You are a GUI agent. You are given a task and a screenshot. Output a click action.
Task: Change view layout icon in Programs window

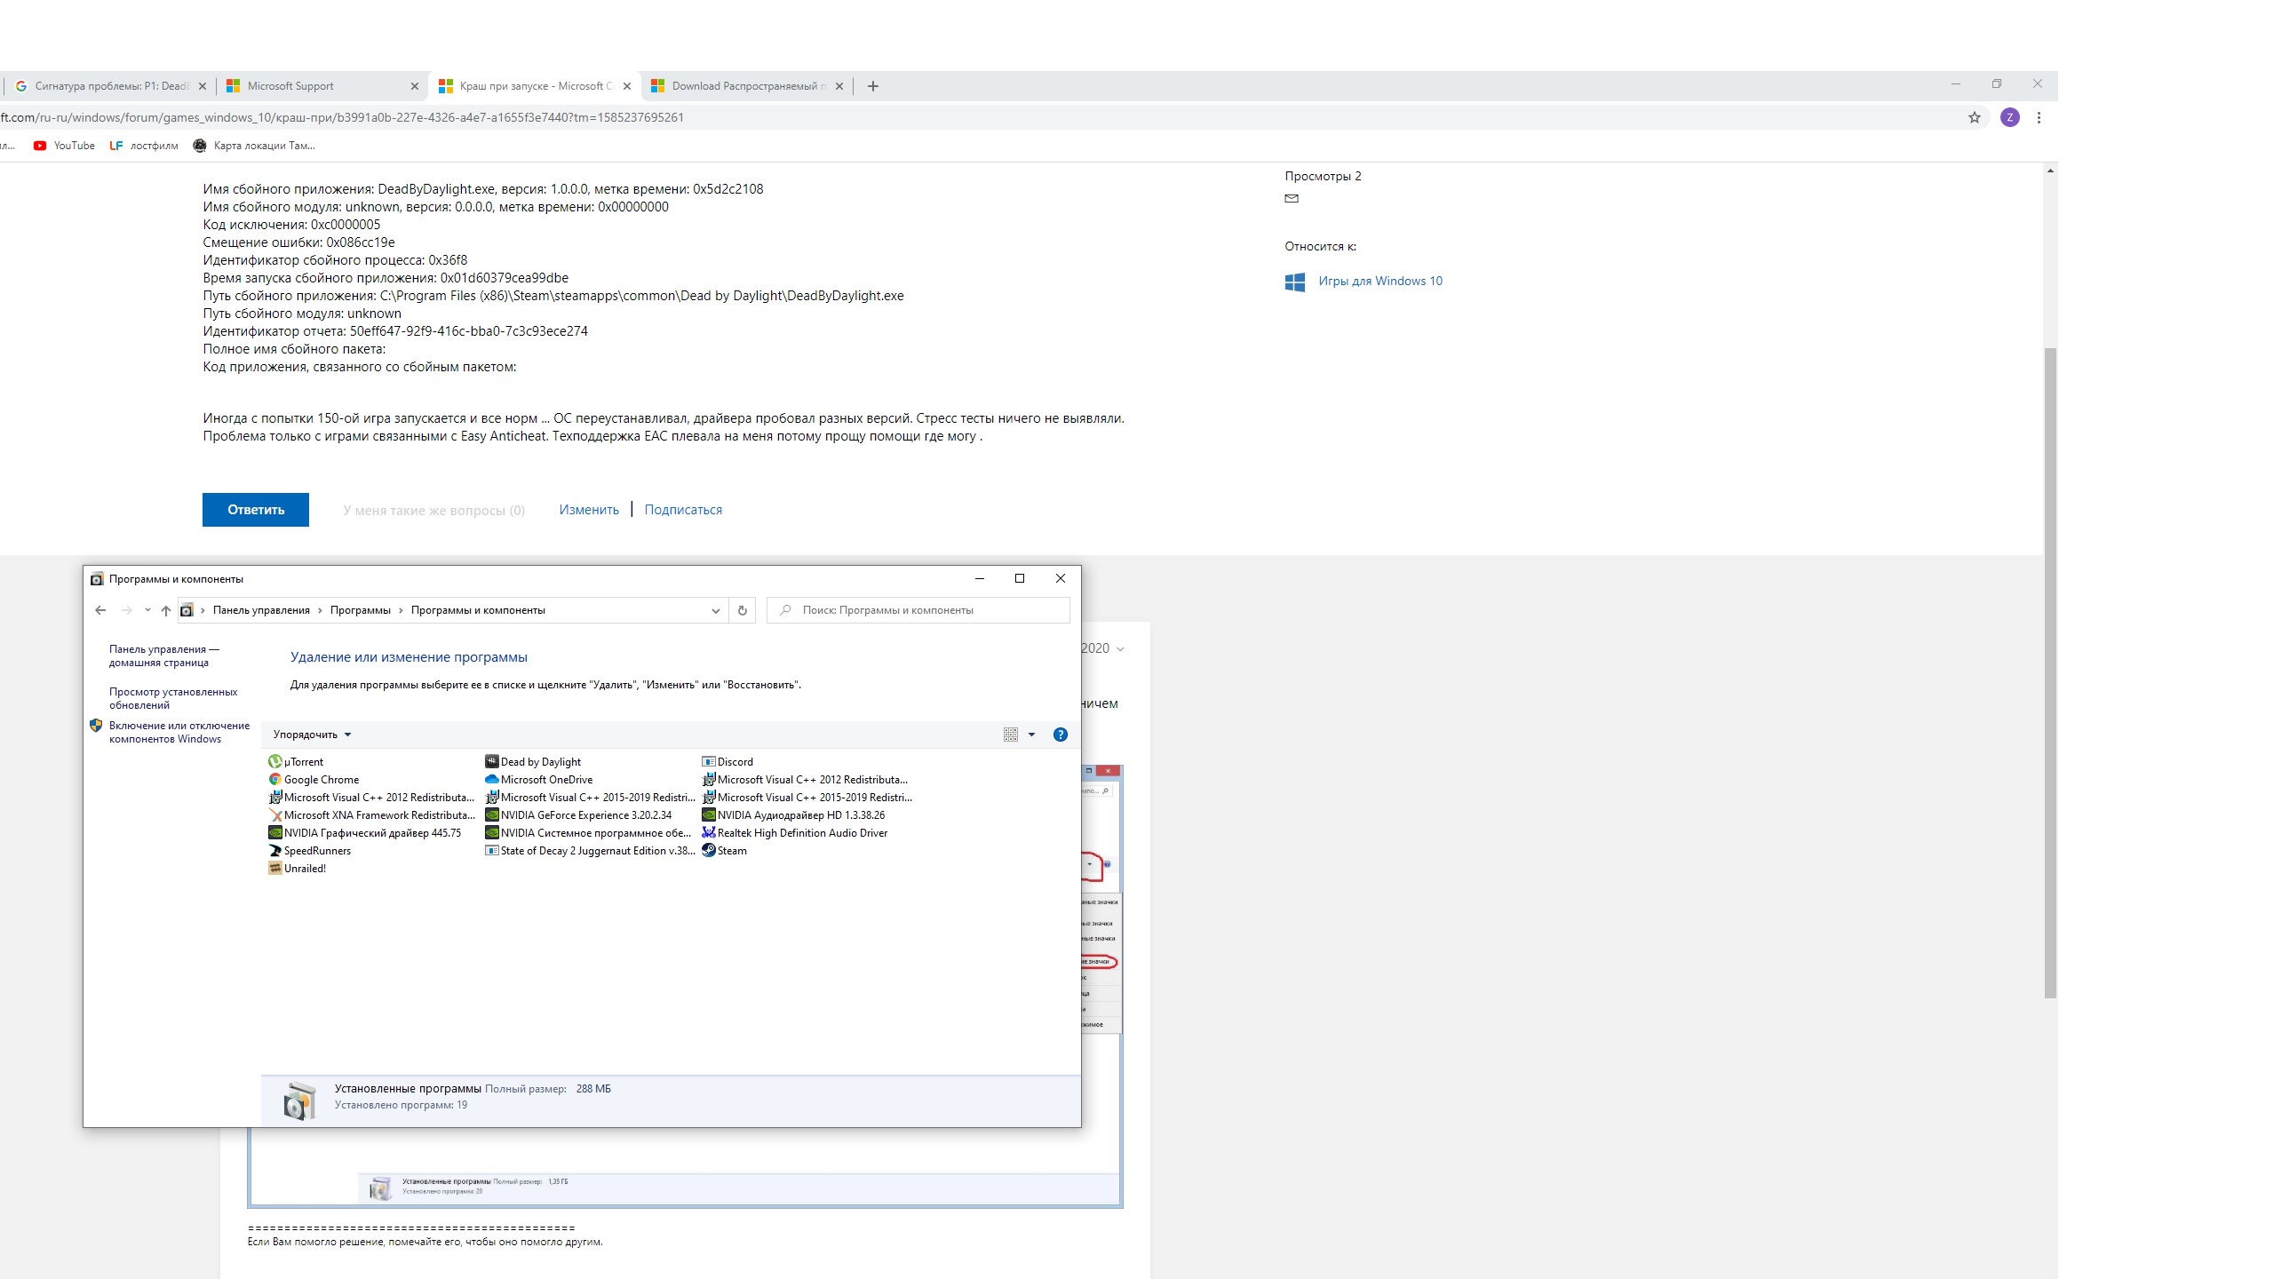pos(1011,735)
